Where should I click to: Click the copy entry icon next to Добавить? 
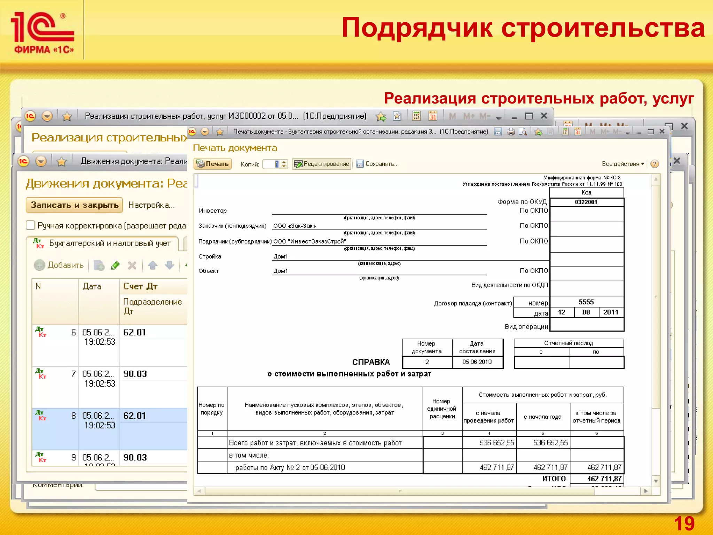[x=99, y=265]
